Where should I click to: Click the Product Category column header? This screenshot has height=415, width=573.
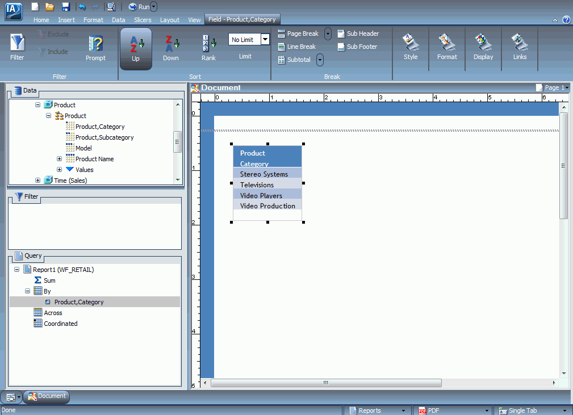(x=267, y=157)
